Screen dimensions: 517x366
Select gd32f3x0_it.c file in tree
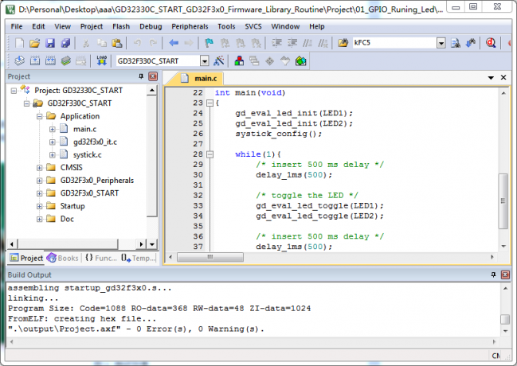pyautogui.click(x=95, y=142)
